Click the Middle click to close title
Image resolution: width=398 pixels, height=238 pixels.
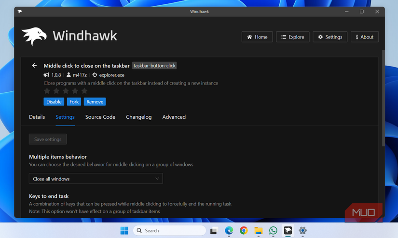coord(86,66)
